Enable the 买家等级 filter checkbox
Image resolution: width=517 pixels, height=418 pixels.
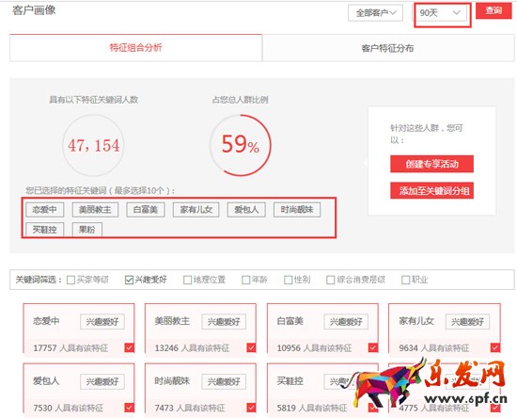click(x=70, y=280)
